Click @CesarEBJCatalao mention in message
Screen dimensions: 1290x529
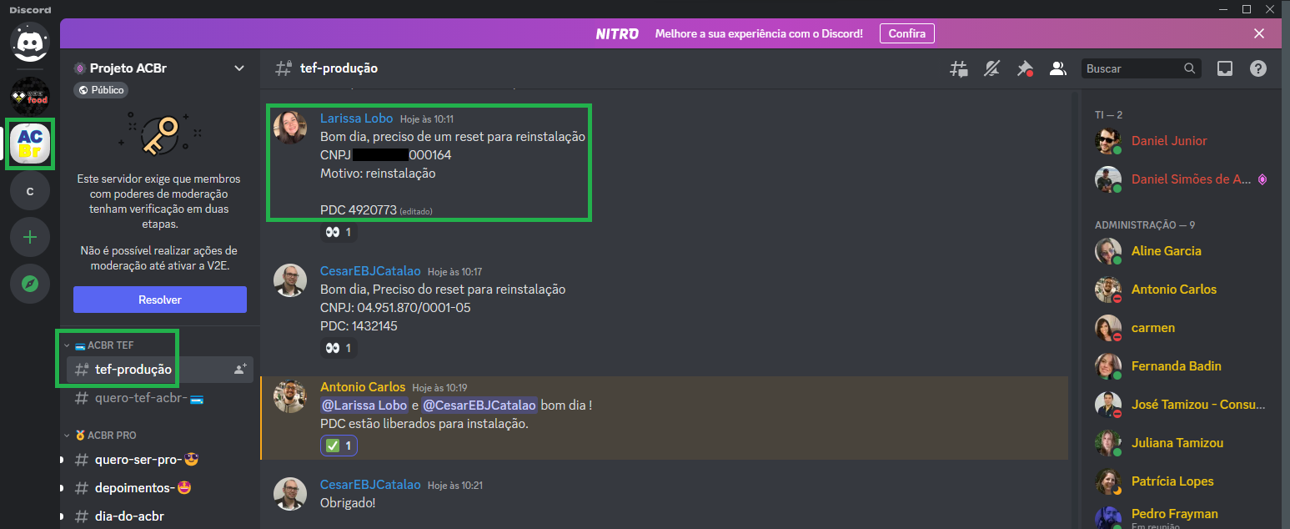[x=479, y=406]
